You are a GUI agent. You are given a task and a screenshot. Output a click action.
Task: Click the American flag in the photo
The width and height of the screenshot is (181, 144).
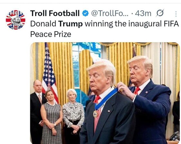click(x=49, y=74)
